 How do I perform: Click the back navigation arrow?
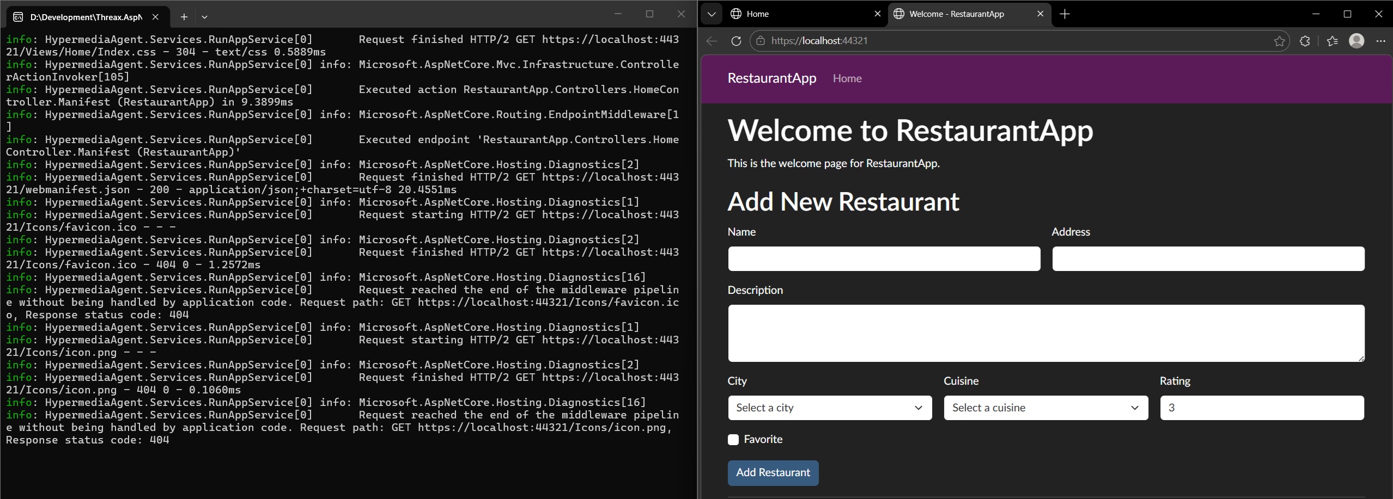pos(711,40)
